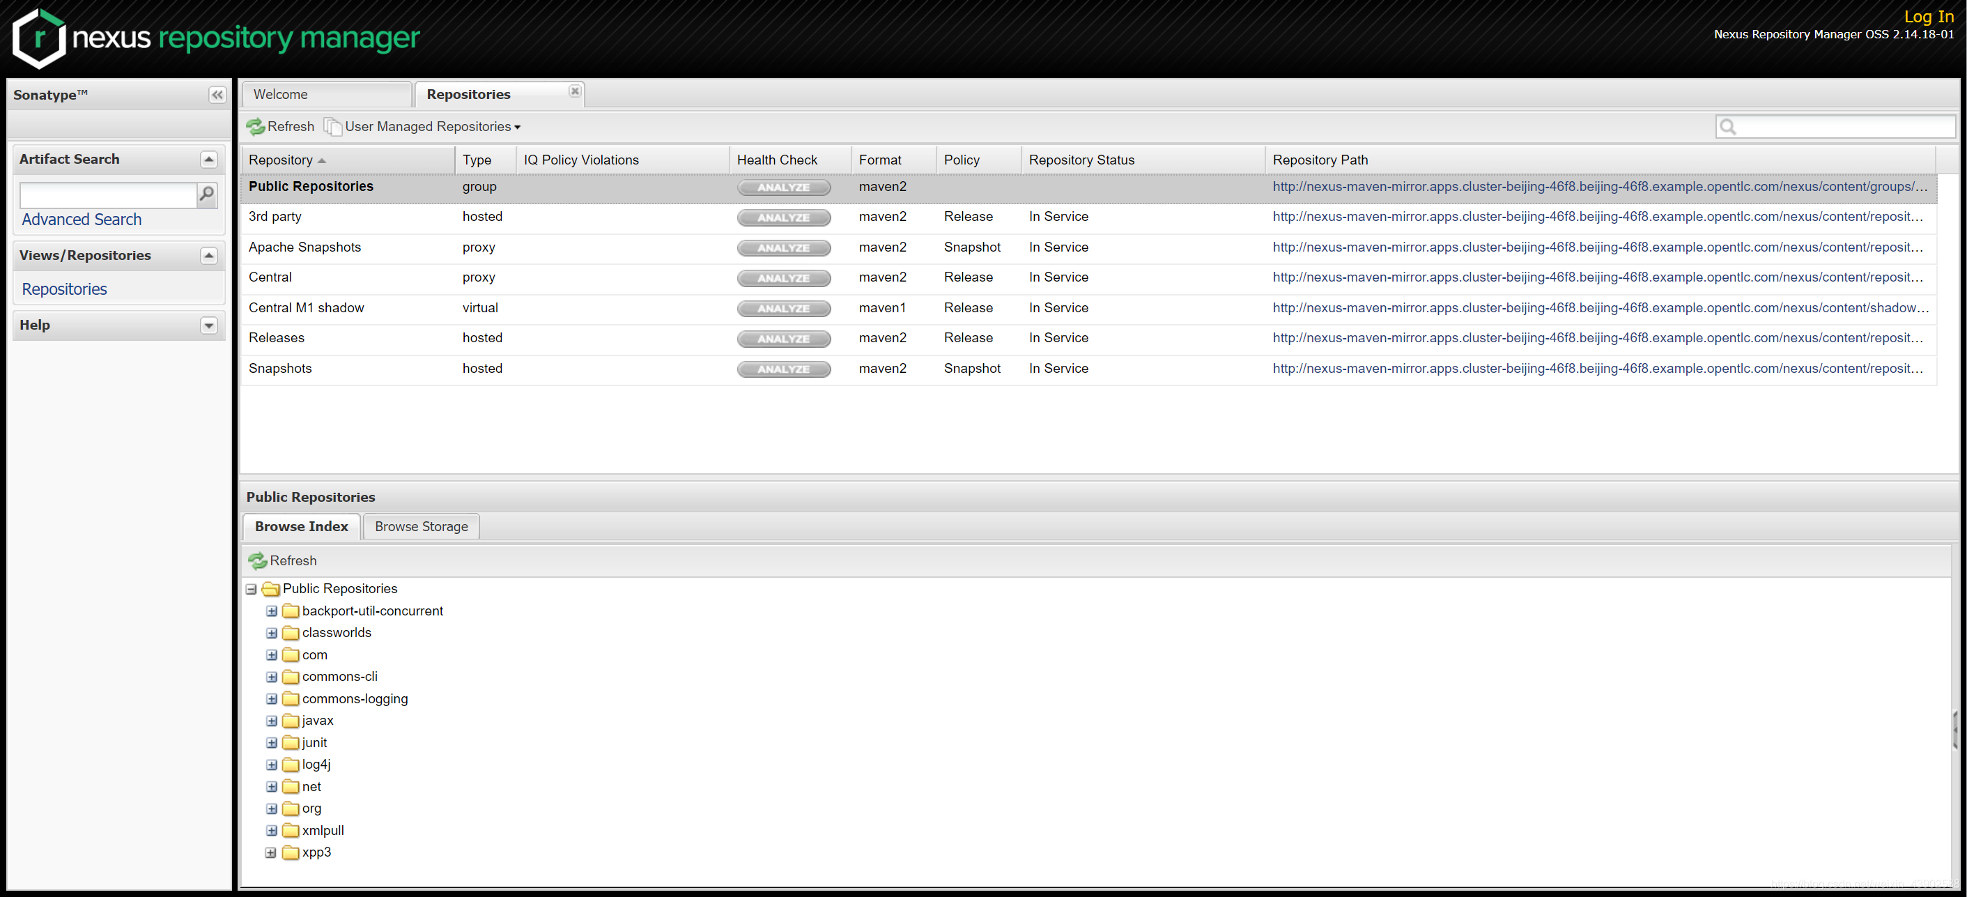Select the Repositories tab
1967x897 pixels.
pos(499,95)
